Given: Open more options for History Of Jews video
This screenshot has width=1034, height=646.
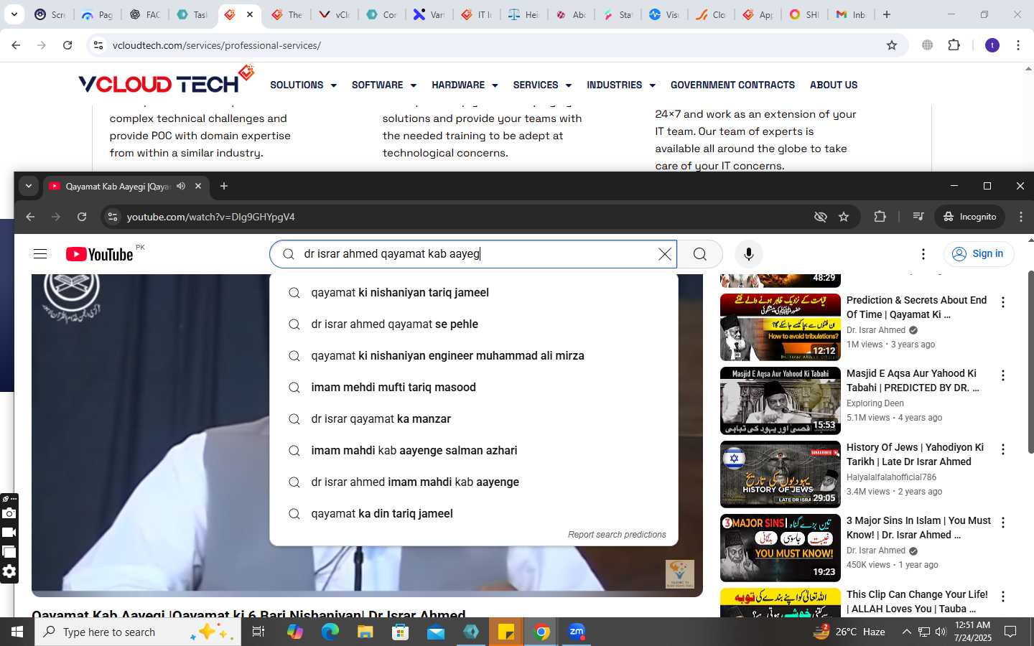Looking at the screenshot, I should click(1003, 449).
